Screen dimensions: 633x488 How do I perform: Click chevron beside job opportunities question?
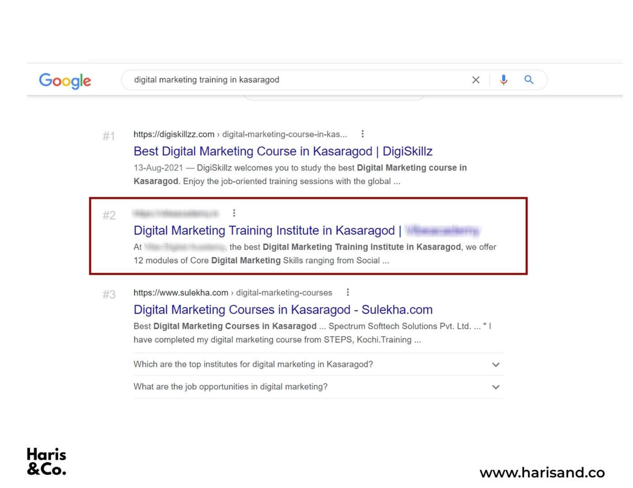[496, 387]
